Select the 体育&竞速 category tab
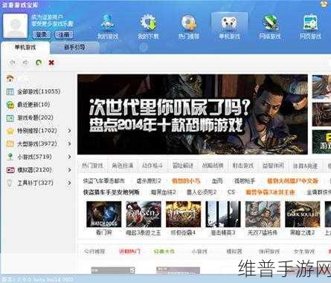 305,166
